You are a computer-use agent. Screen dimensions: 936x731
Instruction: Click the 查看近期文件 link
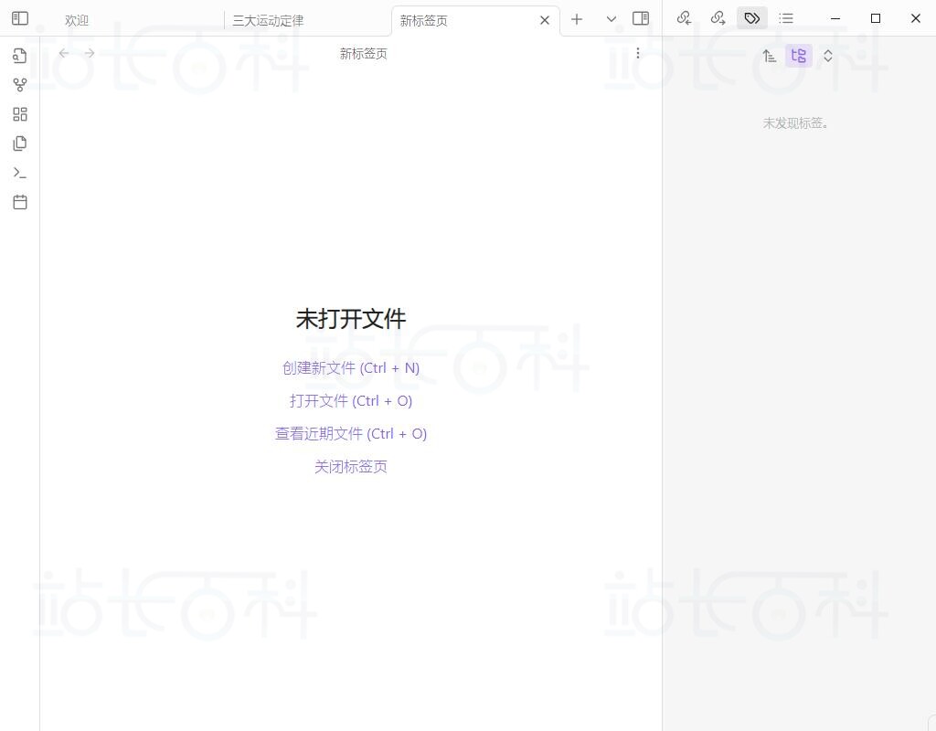[x=351, y=433]
